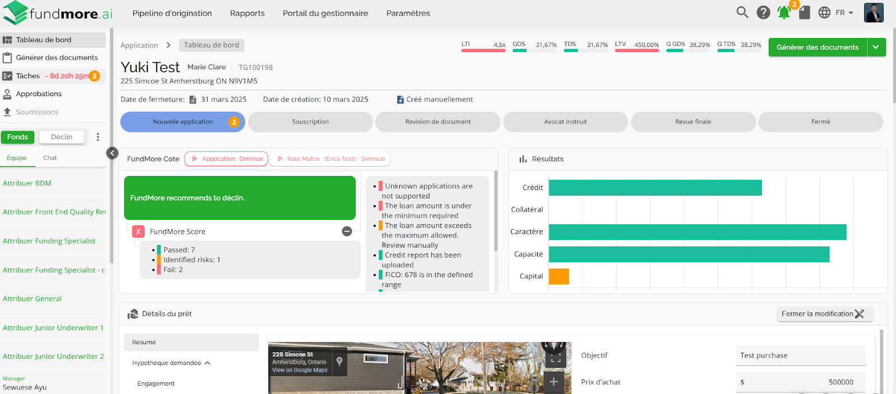This screenshot has height=394, width=896.
Task: Click the score reasons list scrollbar
Action: [496, 211]
